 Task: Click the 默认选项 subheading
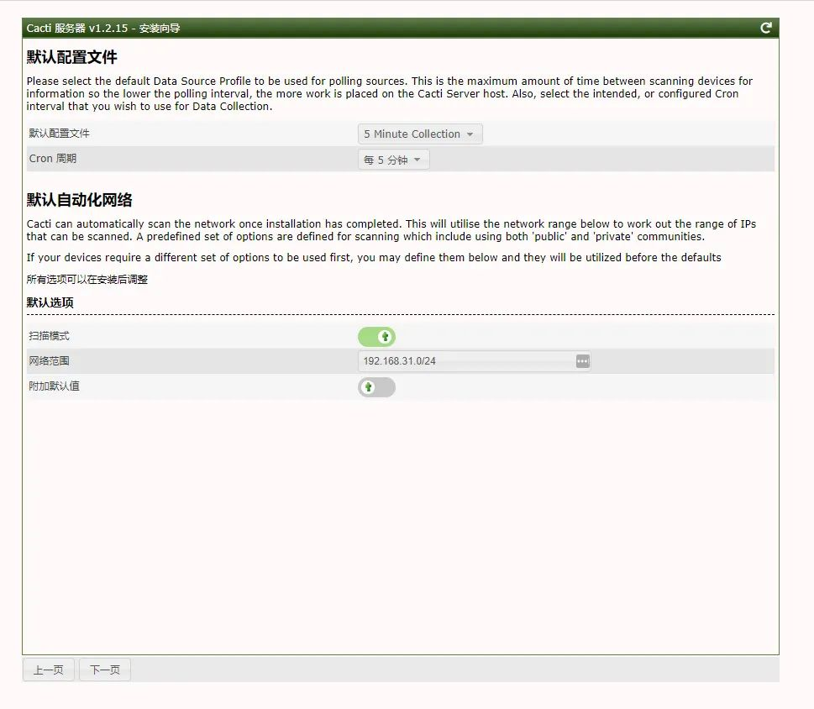click(x=50, y=302)
